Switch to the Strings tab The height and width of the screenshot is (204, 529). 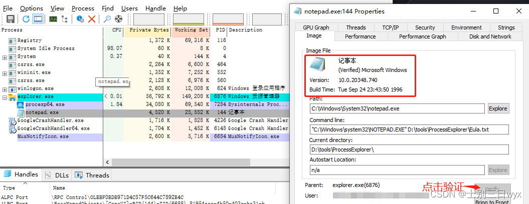coord(506,27)
